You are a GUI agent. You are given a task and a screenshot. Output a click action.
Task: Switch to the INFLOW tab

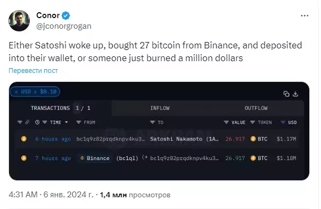(160, 108)
